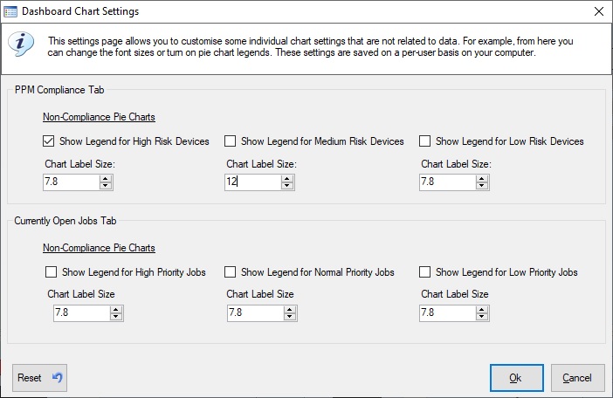The width and height of the screenshot is (613, 398).
Task: Tick Show Legend for Low Priority Jobs
Action: coord(425,271)
